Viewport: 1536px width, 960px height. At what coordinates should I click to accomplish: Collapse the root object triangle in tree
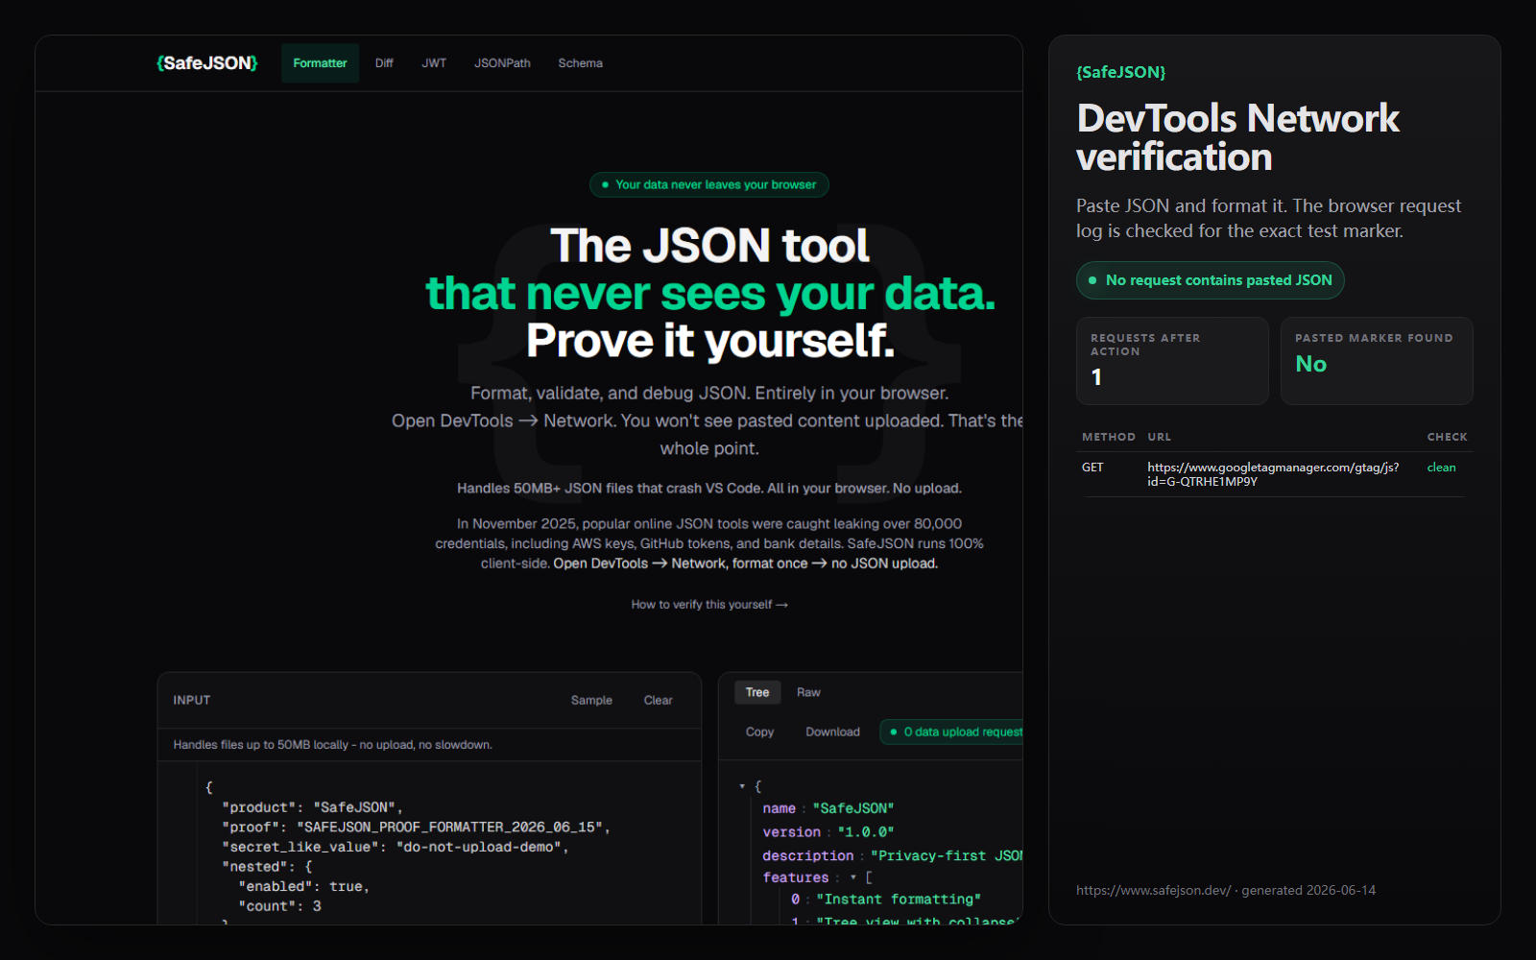(742, 786)
